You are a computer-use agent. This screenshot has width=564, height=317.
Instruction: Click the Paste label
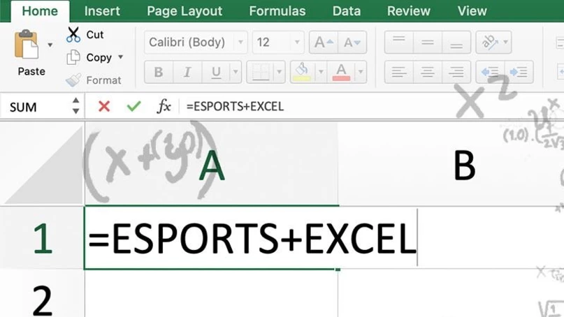coord(31,71)
